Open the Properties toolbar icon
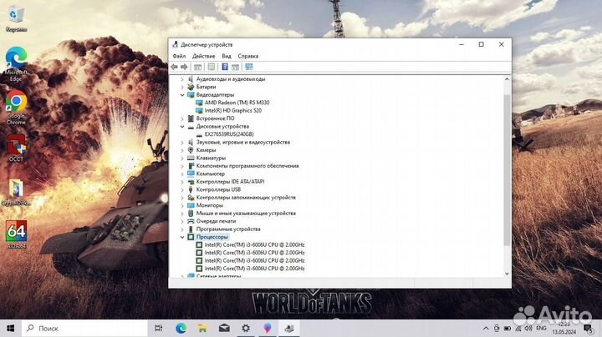Viewport: 602px width, 337px height. click(212, 67)
